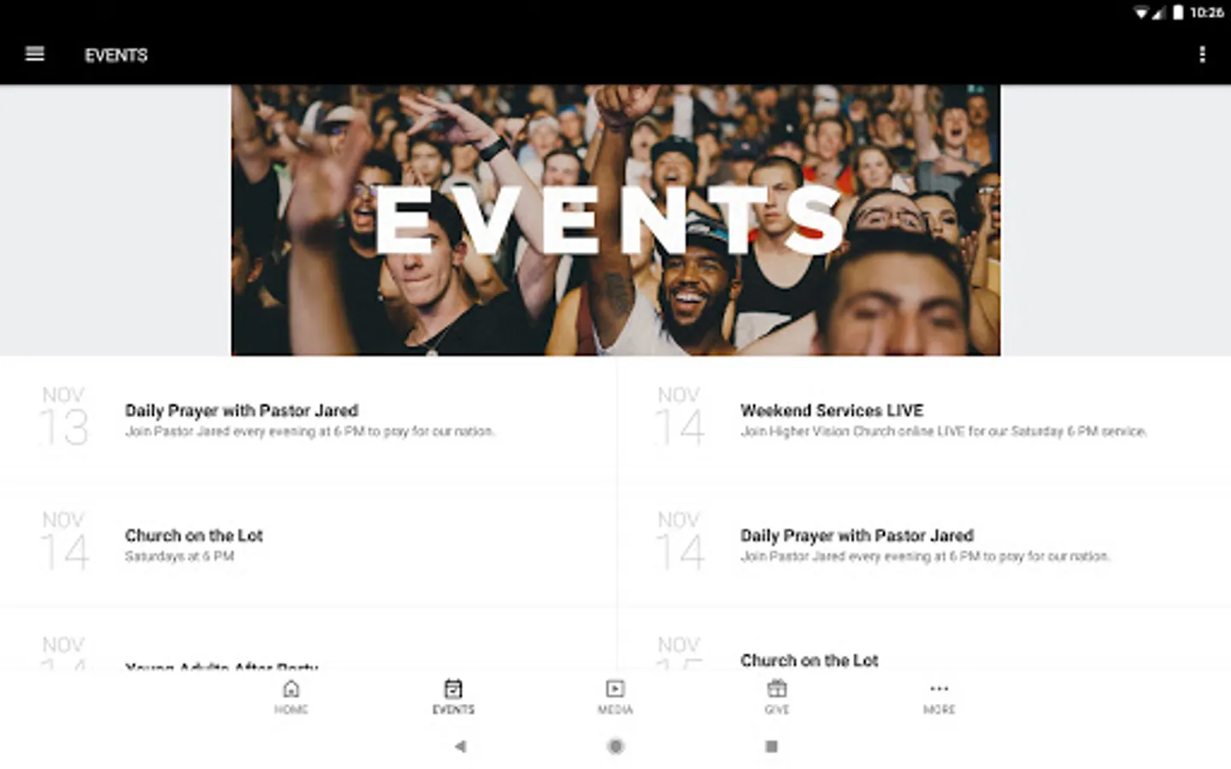Open Nov 14 Daily Prayer with Pastor Jared
The height and width of the screenshot is (769, 1231).
coord(924,545)
